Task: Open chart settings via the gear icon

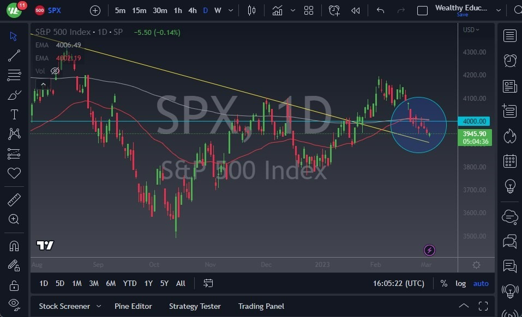Action: coord(476,265)
